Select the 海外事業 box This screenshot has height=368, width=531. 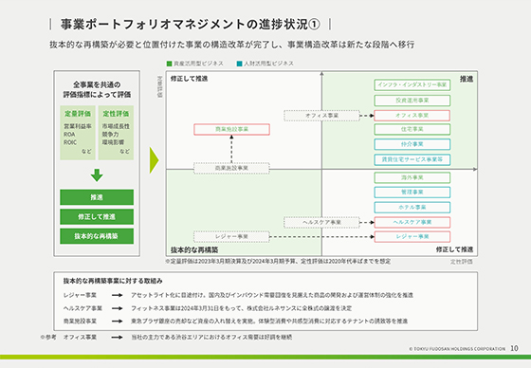pos(412,177)
